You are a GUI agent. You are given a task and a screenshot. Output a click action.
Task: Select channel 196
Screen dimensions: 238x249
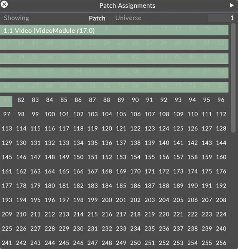[50, 200]
